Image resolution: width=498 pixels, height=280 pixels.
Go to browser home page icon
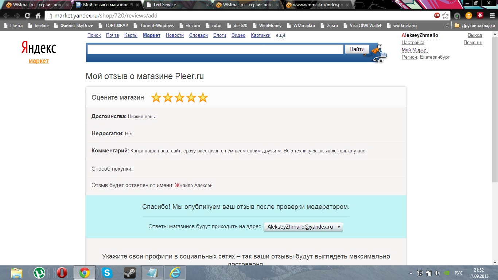pyautogui.click(x=38, y=16)
